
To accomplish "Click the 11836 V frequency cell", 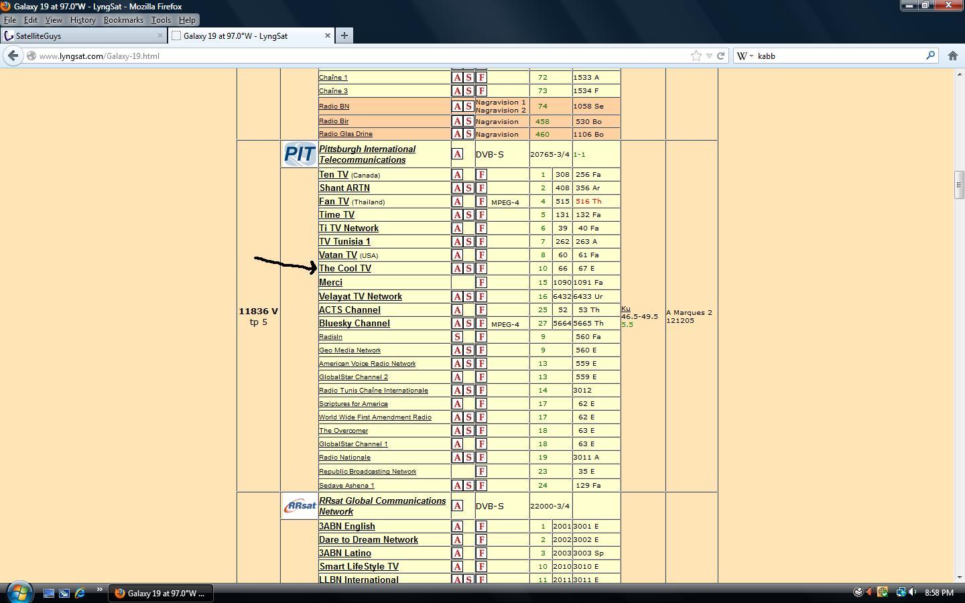I will (259, 316).
